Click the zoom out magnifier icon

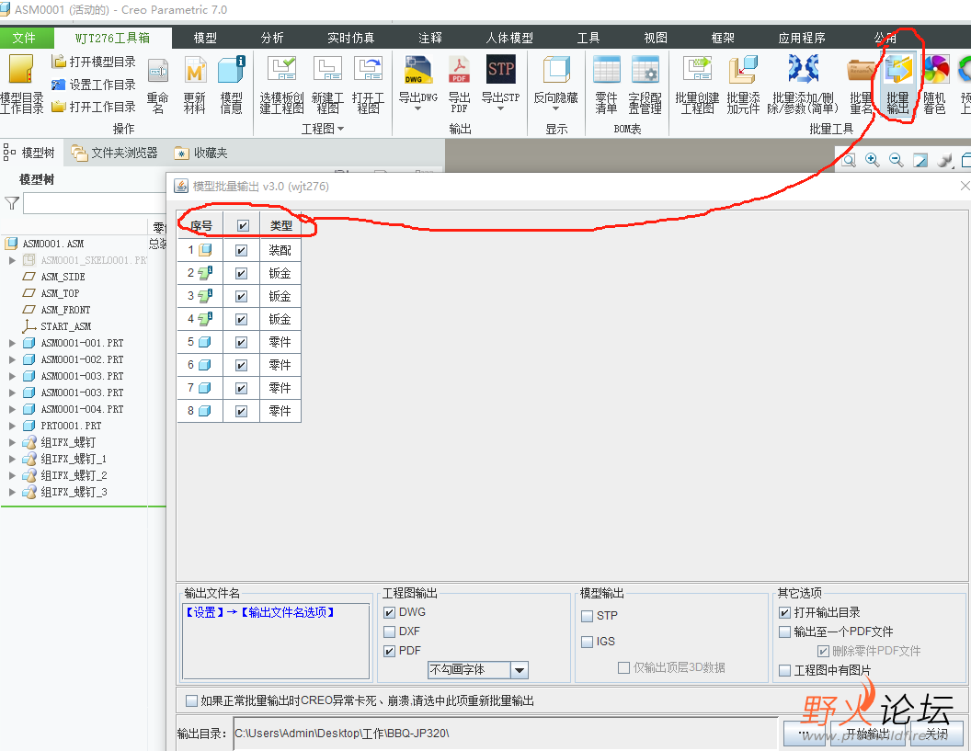click(897, 160)
